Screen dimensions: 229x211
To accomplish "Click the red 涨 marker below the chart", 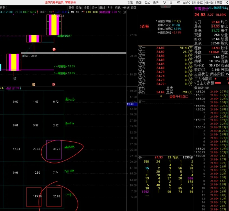I will pyautogui.click(x=54, y=84).
